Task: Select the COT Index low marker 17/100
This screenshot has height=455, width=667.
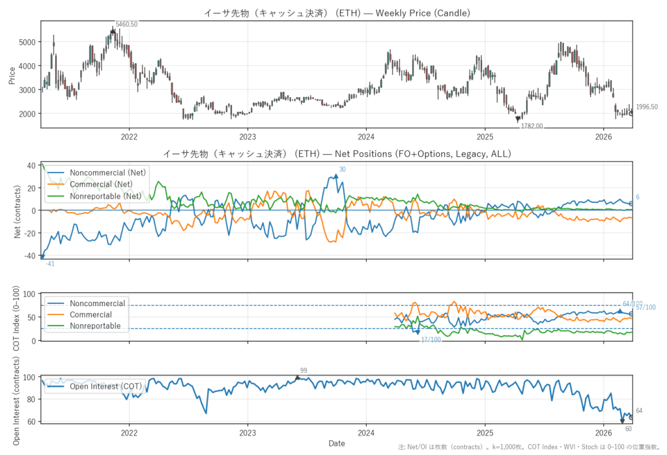Action: point(418,332)
